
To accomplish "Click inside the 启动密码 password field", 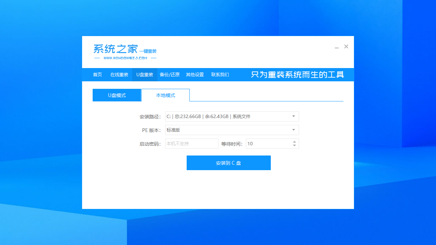I will (191, 143).
